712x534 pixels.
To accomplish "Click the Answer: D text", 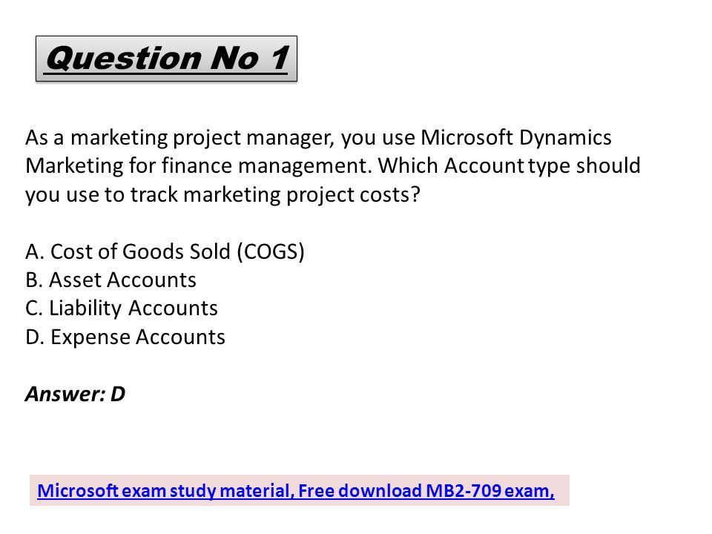I will click(x=76, y=394).
